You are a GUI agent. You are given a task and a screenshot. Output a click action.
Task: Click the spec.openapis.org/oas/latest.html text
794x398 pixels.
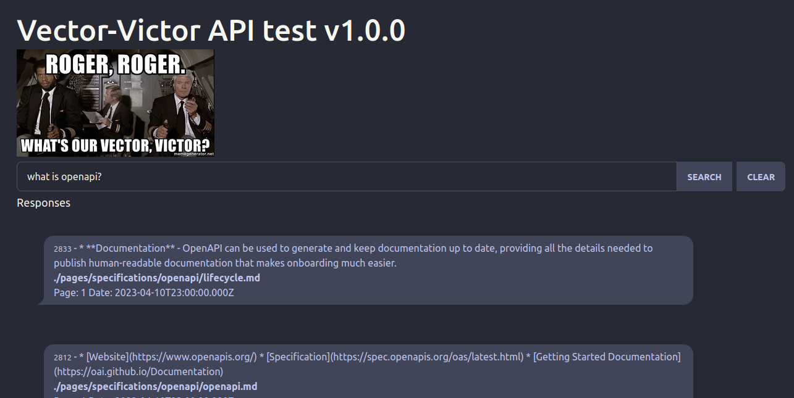point(444,357)
